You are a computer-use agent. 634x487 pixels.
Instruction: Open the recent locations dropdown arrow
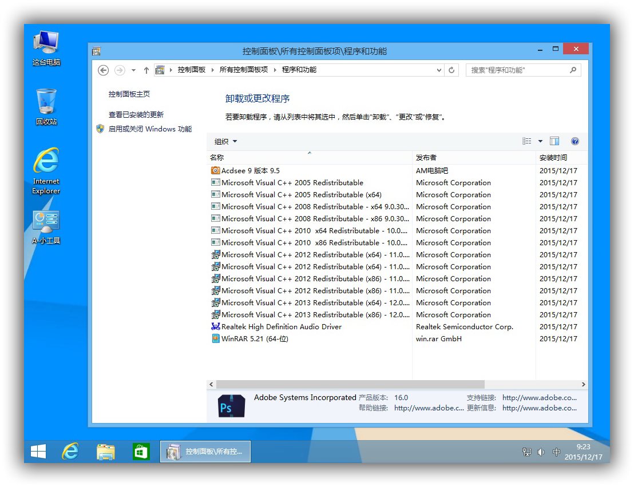point(133,70)
